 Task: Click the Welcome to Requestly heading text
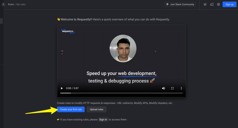click(113, 20)
